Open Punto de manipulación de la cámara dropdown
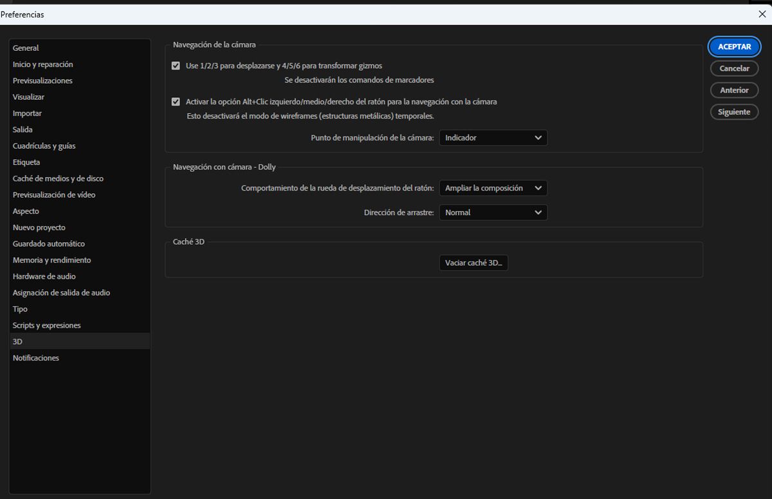Viewport: 772px width, 499px height. (x=493, y=138)
